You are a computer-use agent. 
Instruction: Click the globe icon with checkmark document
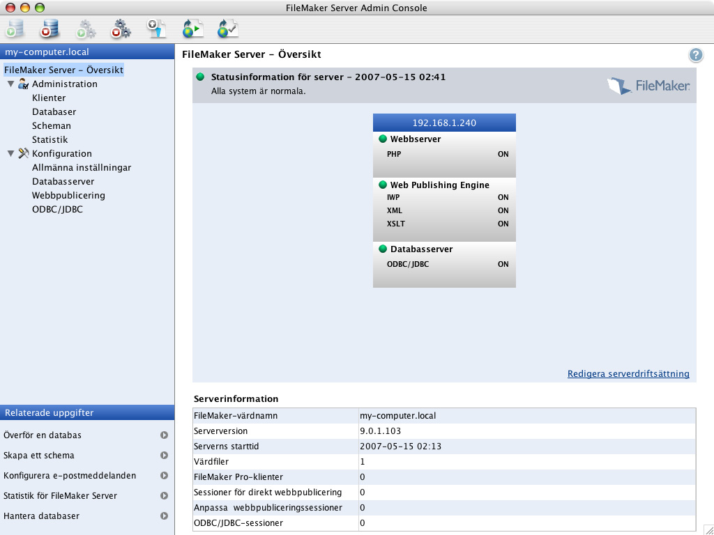[x=228, y=29]
